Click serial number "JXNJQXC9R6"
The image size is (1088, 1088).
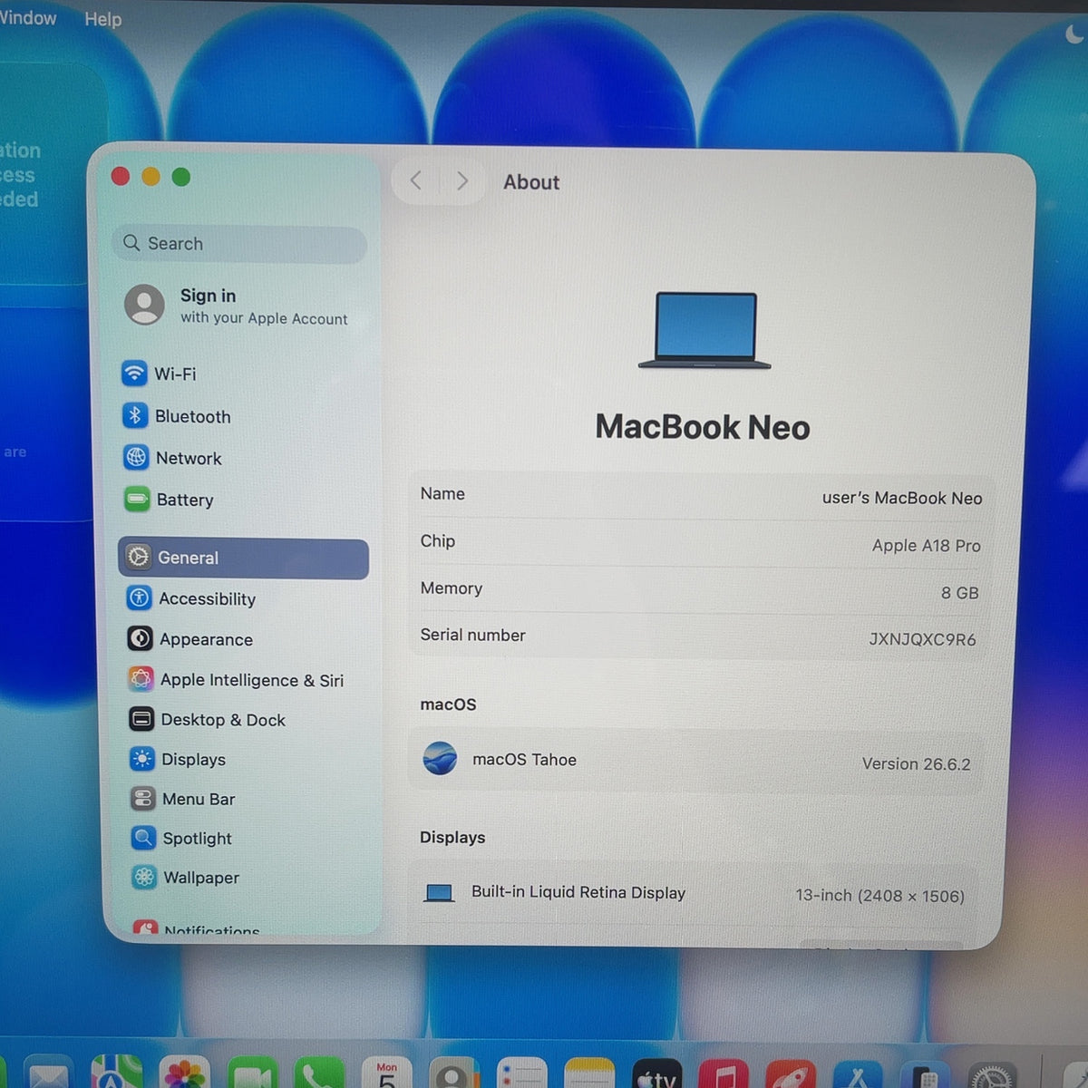coord(923,639)
